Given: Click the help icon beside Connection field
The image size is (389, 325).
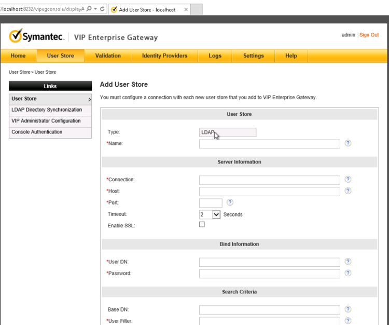Looking at the screenshot, I should 348,179.
